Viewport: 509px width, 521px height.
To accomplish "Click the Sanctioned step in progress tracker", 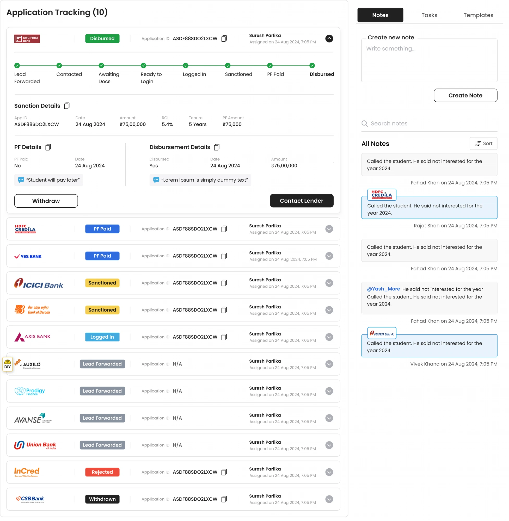I will coord(228,65).
